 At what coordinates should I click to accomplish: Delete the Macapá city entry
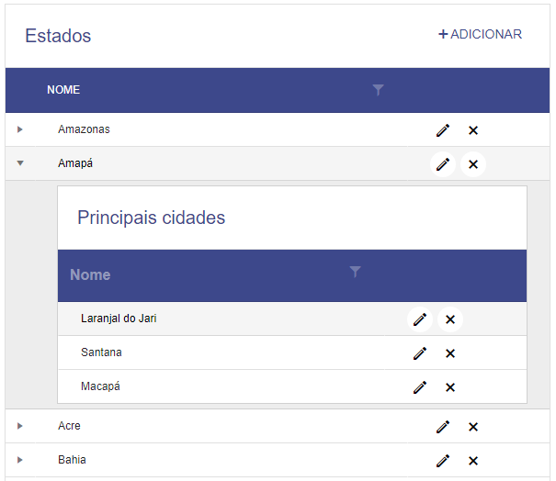[450, 387]
